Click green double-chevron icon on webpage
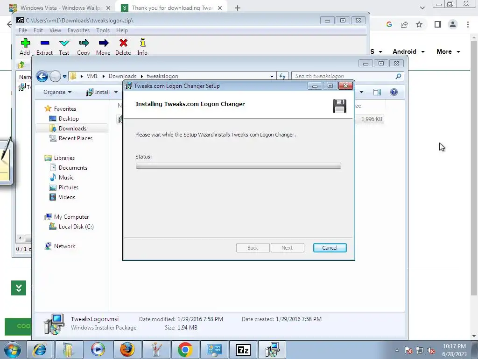Screen dimensions: 478x359 pyautogui.click(x=19, y=288)
